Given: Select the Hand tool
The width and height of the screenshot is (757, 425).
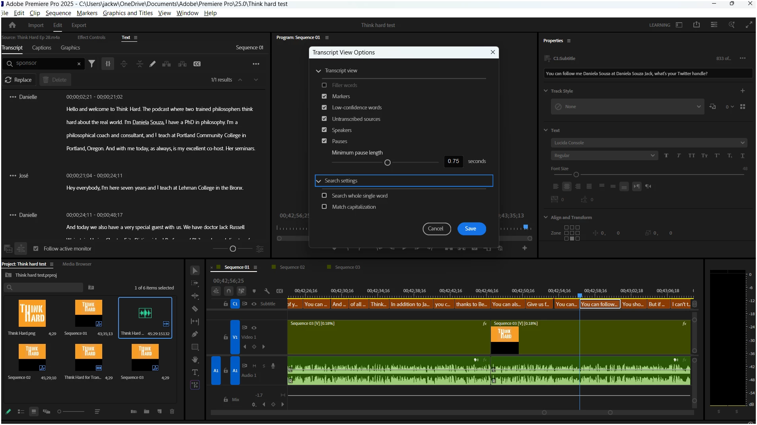Looking at the screenshot, I should click(195, 359).
